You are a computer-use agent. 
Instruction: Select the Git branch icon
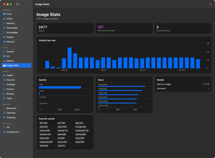(x=4, y=128)
